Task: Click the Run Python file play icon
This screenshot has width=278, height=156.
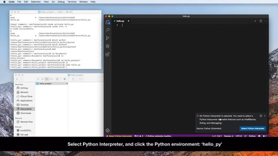Action: [255, 21]
